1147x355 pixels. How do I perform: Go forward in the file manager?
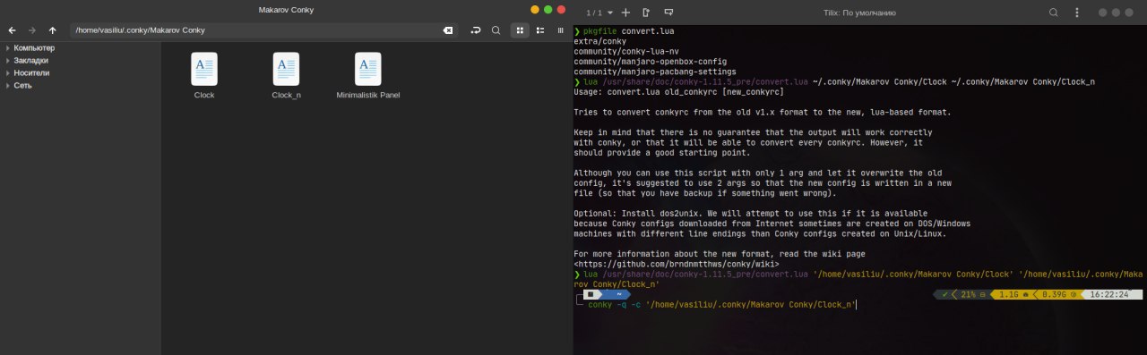tap(32, 30)
